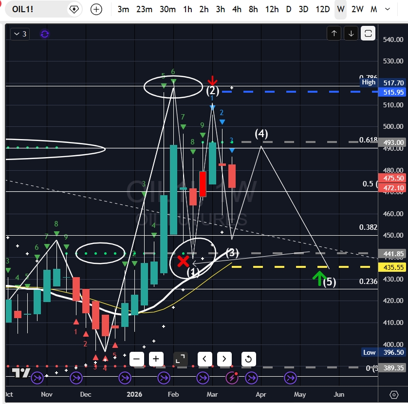Toggle fullscreen chart expand icon

click(x=180, y=359)
